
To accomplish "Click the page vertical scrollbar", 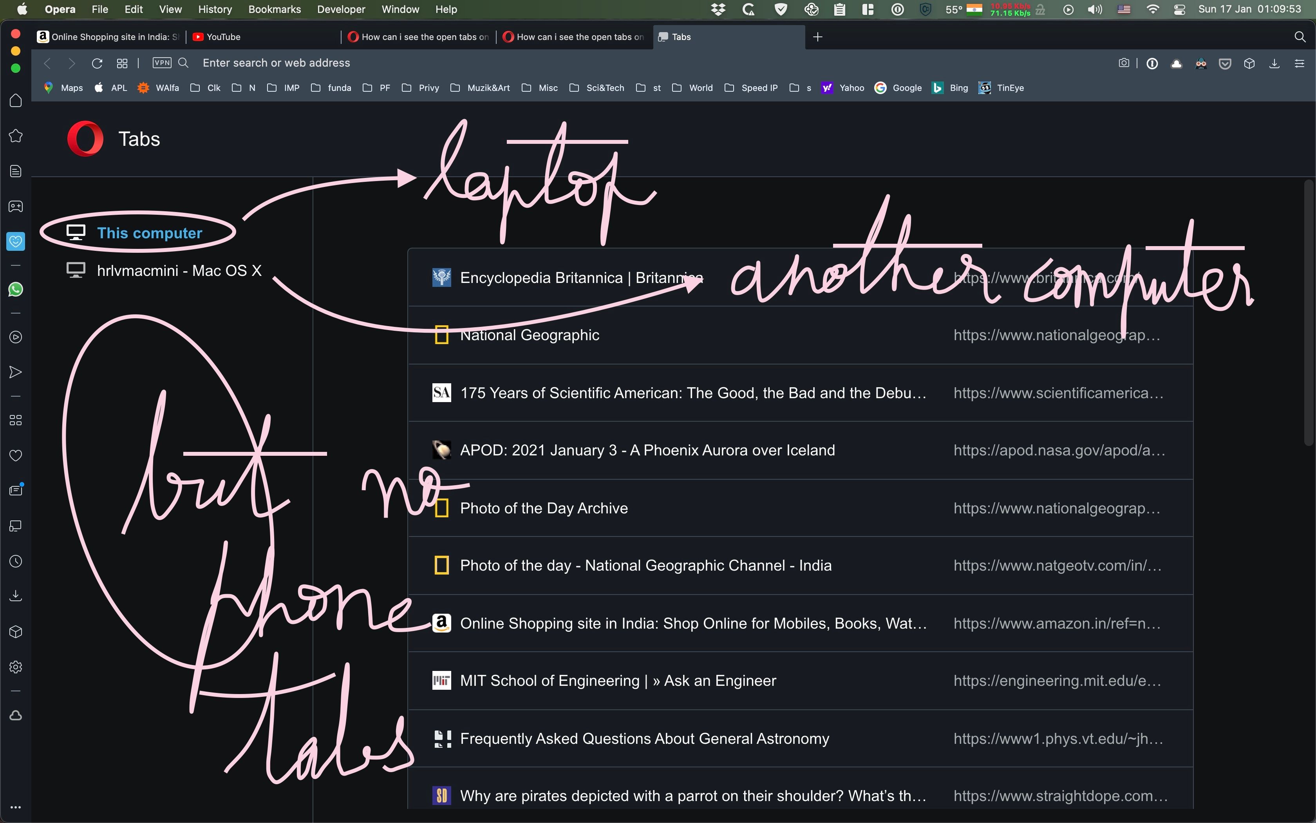I will (1309, 313).
